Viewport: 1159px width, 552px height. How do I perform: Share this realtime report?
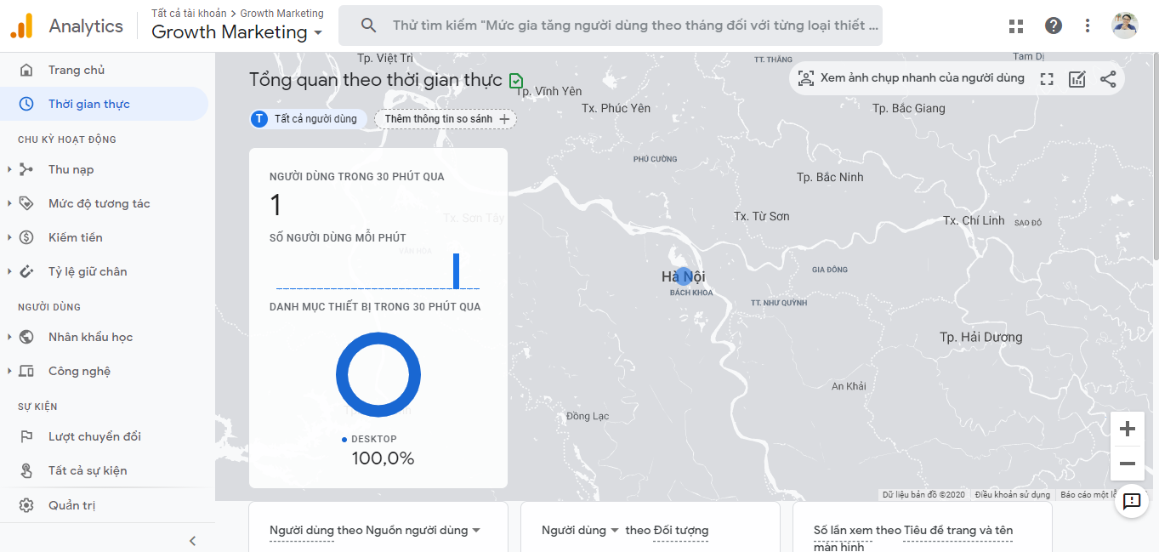pos(1108,79)
